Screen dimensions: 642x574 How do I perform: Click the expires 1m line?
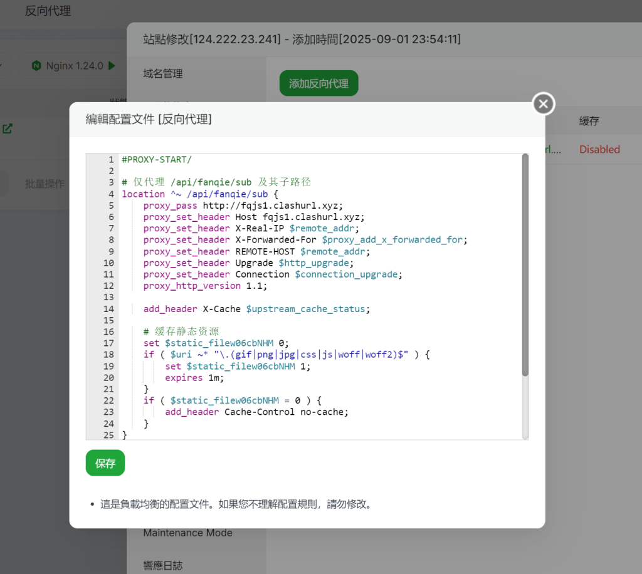[x=194, y=378]
